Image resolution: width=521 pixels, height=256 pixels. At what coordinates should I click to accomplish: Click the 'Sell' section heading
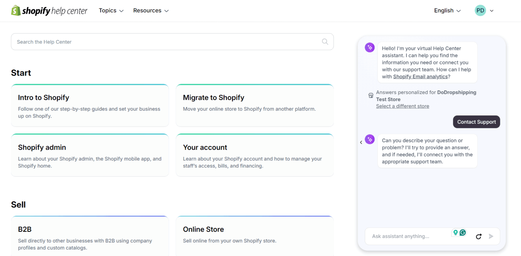(18, 205)
